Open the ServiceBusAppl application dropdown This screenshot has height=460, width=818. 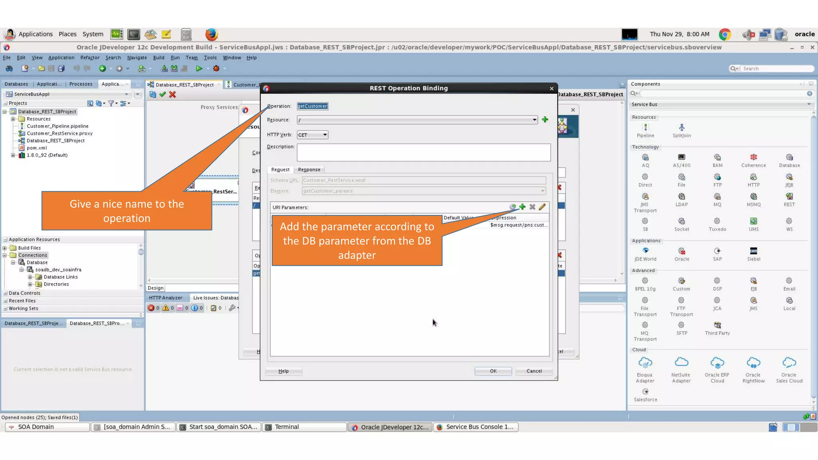pyautogui.click(x=126, y=94)
